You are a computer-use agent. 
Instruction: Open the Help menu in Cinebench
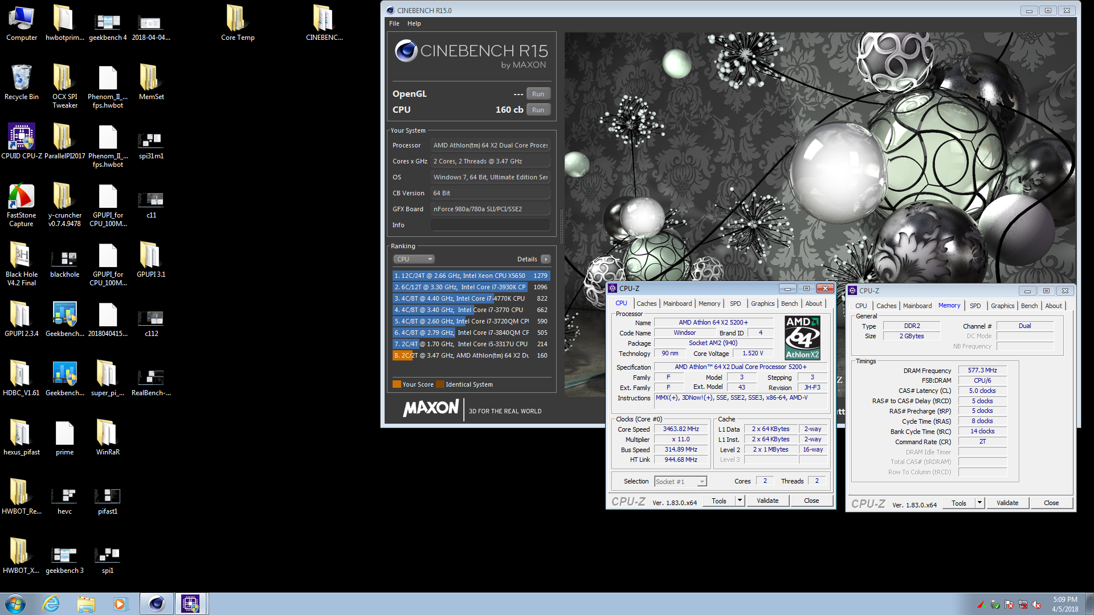414,23
